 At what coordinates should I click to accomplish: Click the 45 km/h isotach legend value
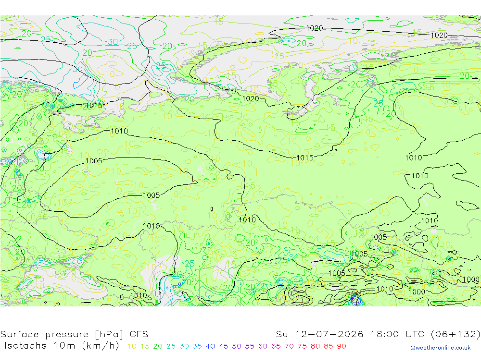point(223,346)
